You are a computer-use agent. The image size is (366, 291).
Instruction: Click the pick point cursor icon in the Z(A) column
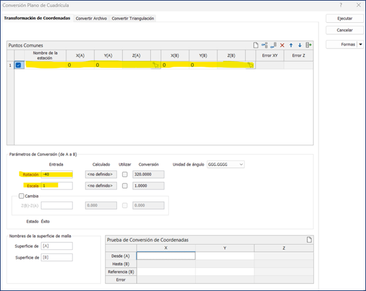(x=156, y=65)
